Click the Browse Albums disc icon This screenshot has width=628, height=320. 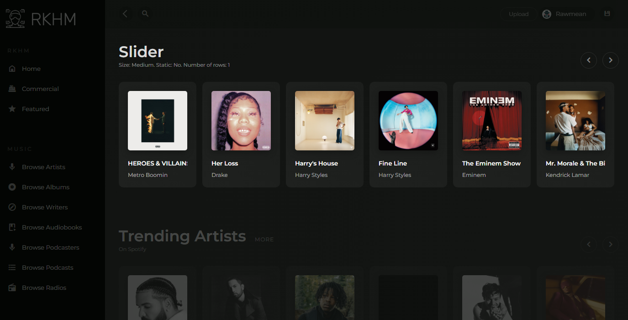click(12, 187)
